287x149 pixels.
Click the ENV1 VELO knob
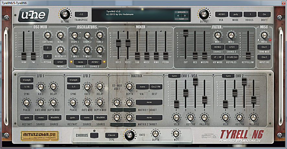coord(176,117)
